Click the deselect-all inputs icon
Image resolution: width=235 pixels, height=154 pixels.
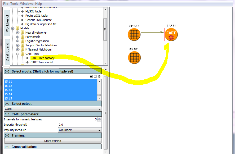(95, 76)
